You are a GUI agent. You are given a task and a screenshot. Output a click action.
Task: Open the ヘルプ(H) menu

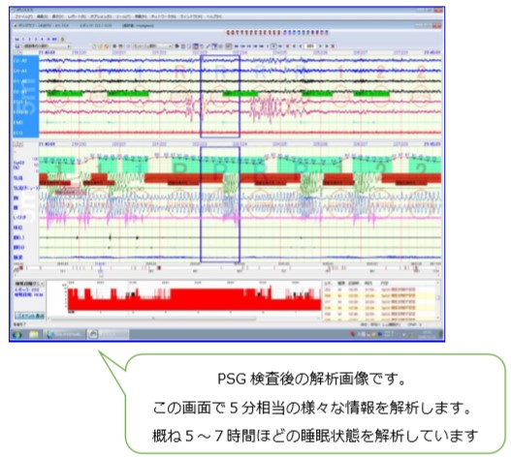214,16
